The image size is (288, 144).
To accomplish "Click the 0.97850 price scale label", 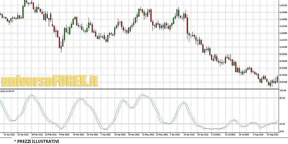I will point(283,68).
